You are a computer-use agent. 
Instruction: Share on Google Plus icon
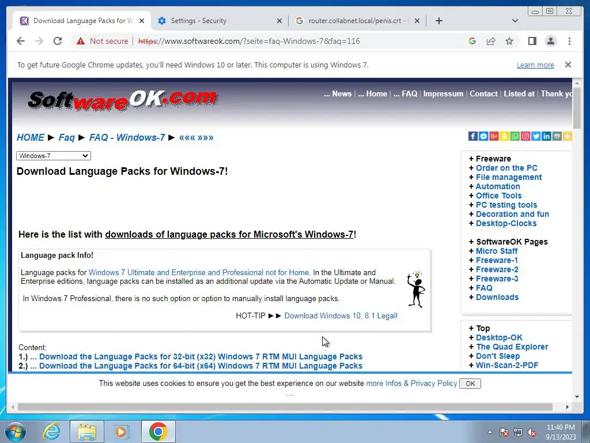point(494,136)
